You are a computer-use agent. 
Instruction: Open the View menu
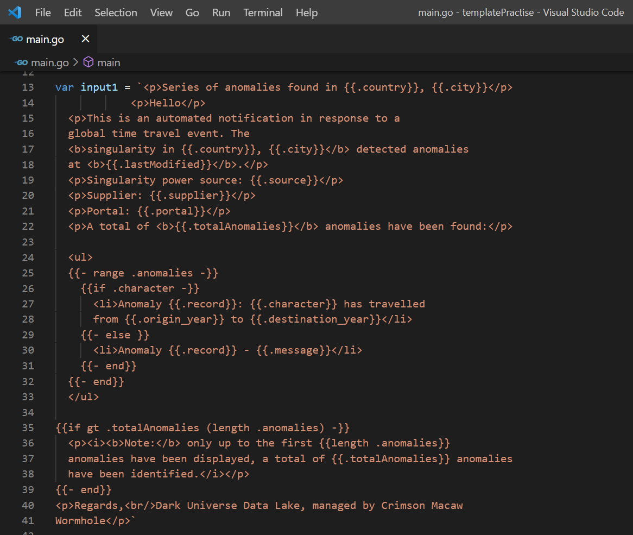pyautogui.click(x=161, y=12)
